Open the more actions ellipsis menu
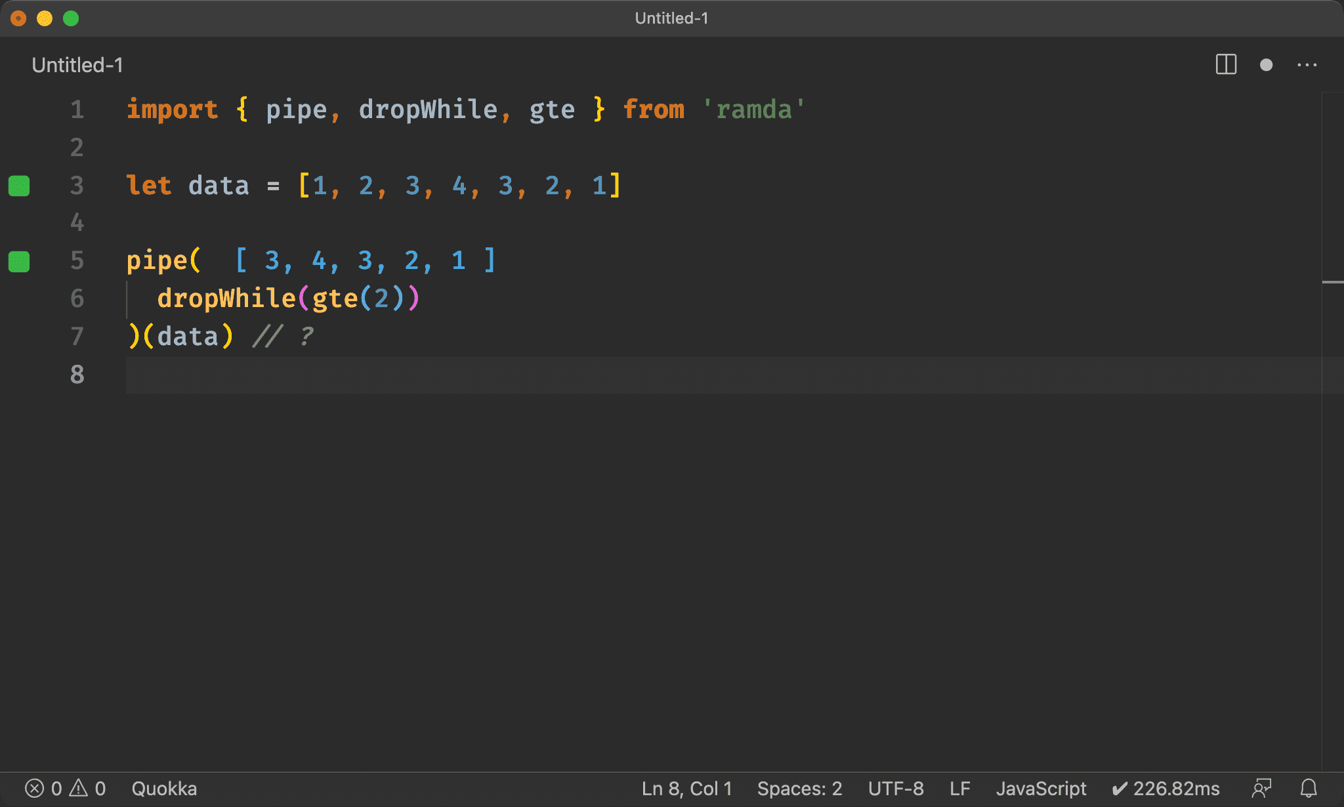The width and height of the screenshot is (1344, 807). [x=1307, y=65]
